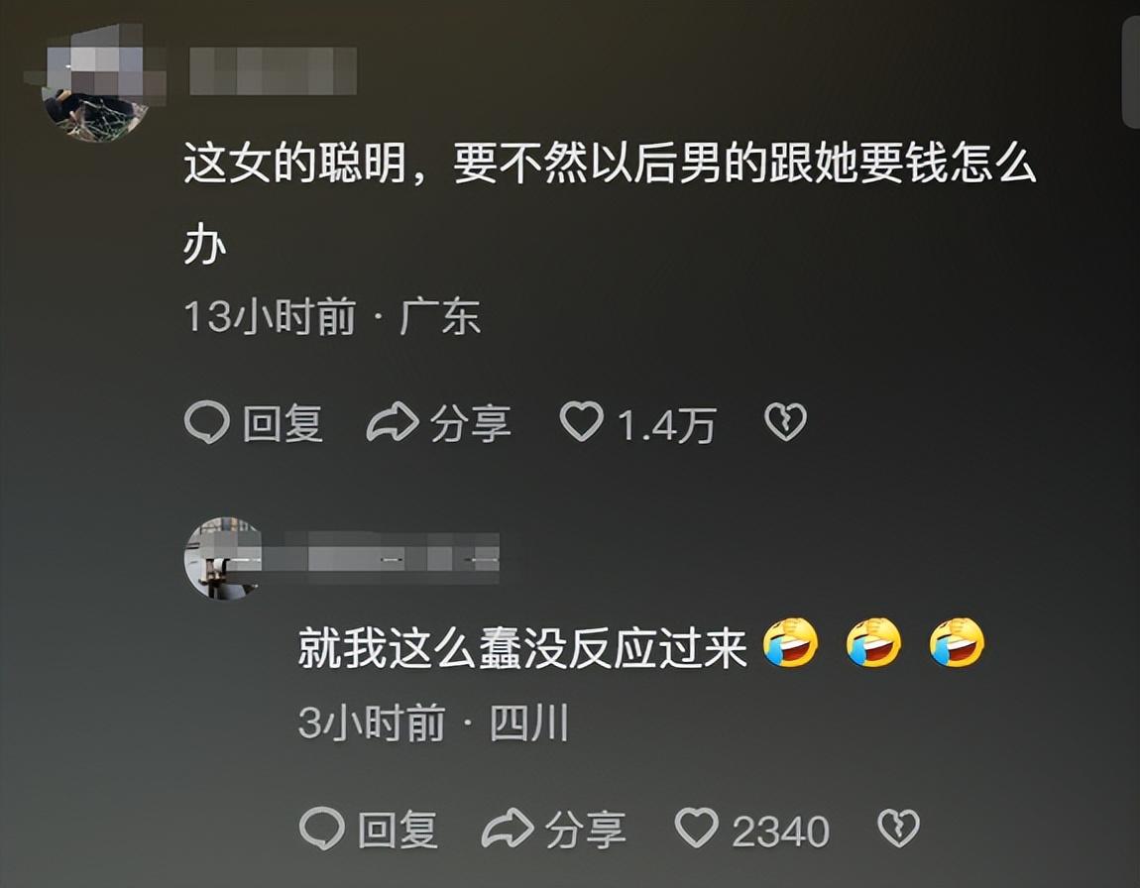The width and height of the screenshot is (1140, 888).
Task: Click the 1.4万 like count
Action: click(x=667, y=425)
